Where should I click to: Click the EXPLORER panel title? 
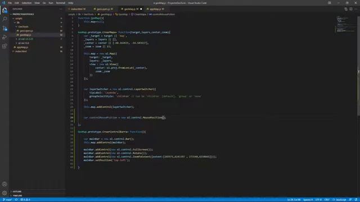[x=17, y=9]
